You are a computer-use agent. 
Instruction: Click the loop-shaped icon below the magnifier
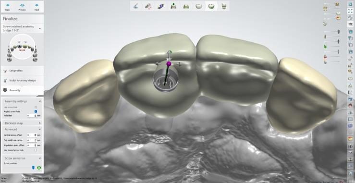(350, 79)
